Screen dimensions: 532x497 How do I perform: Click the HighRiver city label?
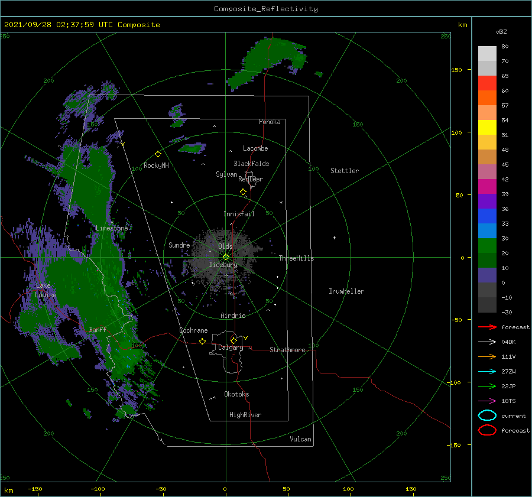point(245,415)
